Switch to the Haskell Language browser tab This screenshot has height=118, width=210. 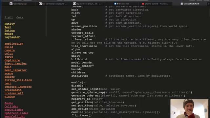click(x=18, y=4)
